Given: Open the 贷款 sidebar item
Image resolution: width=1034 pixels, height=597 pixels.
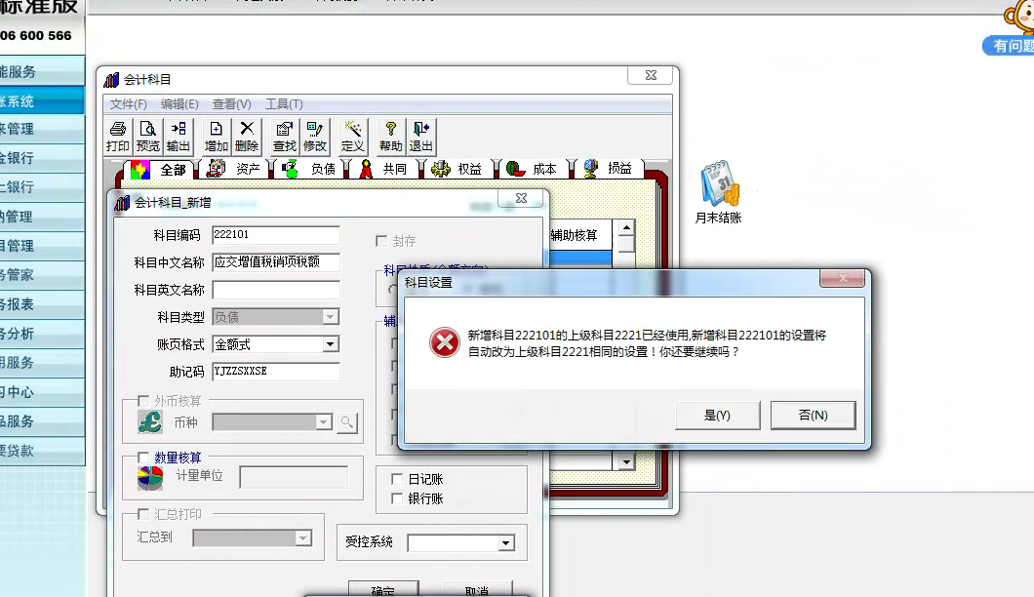Looking at the screenshot, I should (x=42, y=451).
